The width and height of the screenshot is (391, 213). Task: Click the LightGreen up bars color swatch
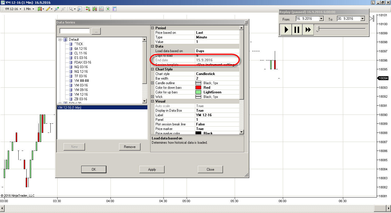[198, 92]
